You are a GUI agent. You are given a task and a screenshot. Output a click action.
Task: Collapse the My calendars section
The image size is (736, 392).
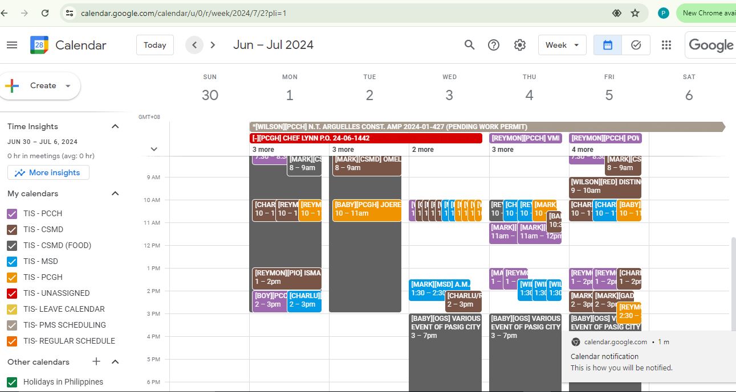click(x=115, y=193)
